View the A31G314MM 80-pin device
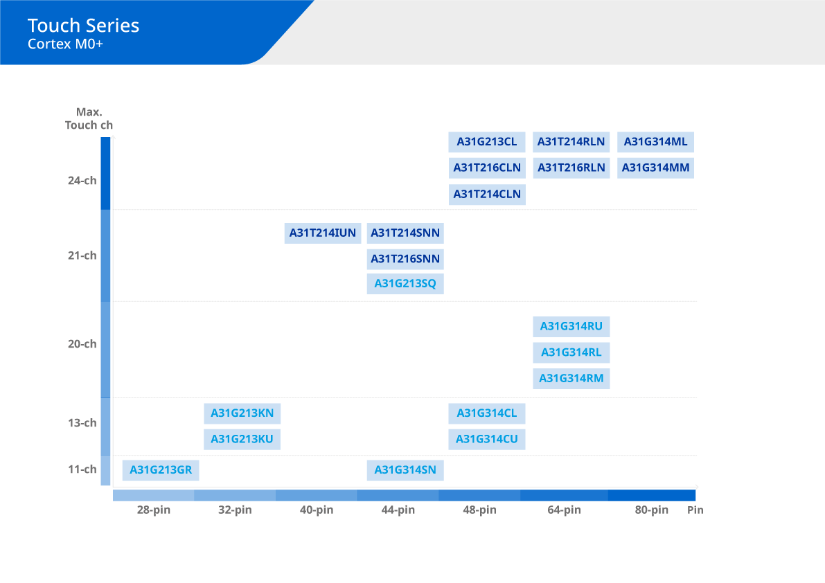Viewport: 825px width, 583px height. (655, 168)
